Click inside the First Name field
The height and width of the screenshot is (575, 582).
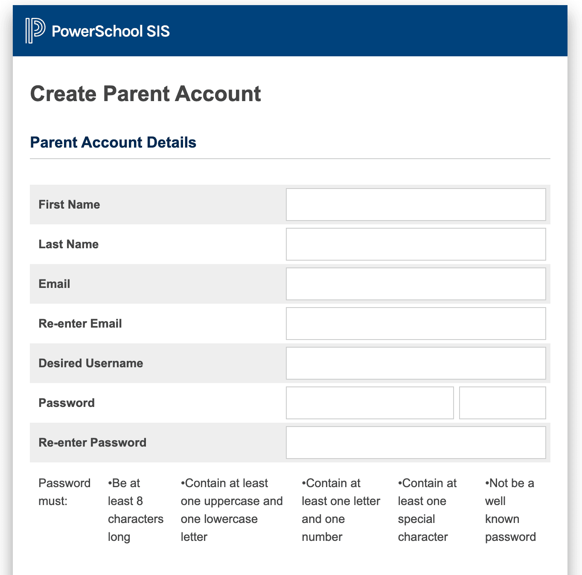click(416, 204)
